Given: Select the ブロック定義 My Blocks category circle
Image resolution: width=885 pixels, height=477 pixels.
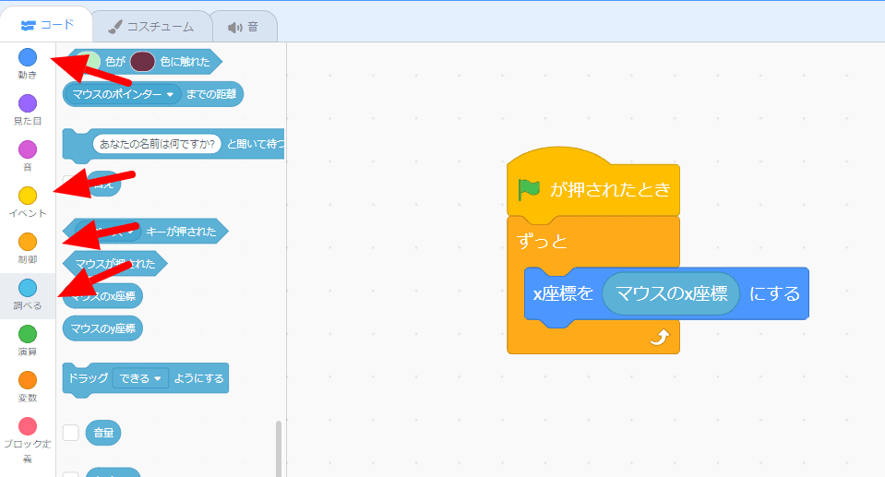Looking at the screenshot, I should (x=28, y=426).
